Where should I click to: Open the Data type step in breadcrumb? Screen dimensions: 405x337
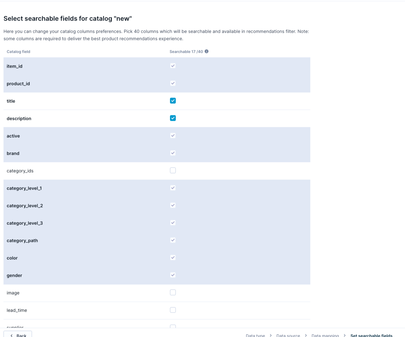coord(255,335)
